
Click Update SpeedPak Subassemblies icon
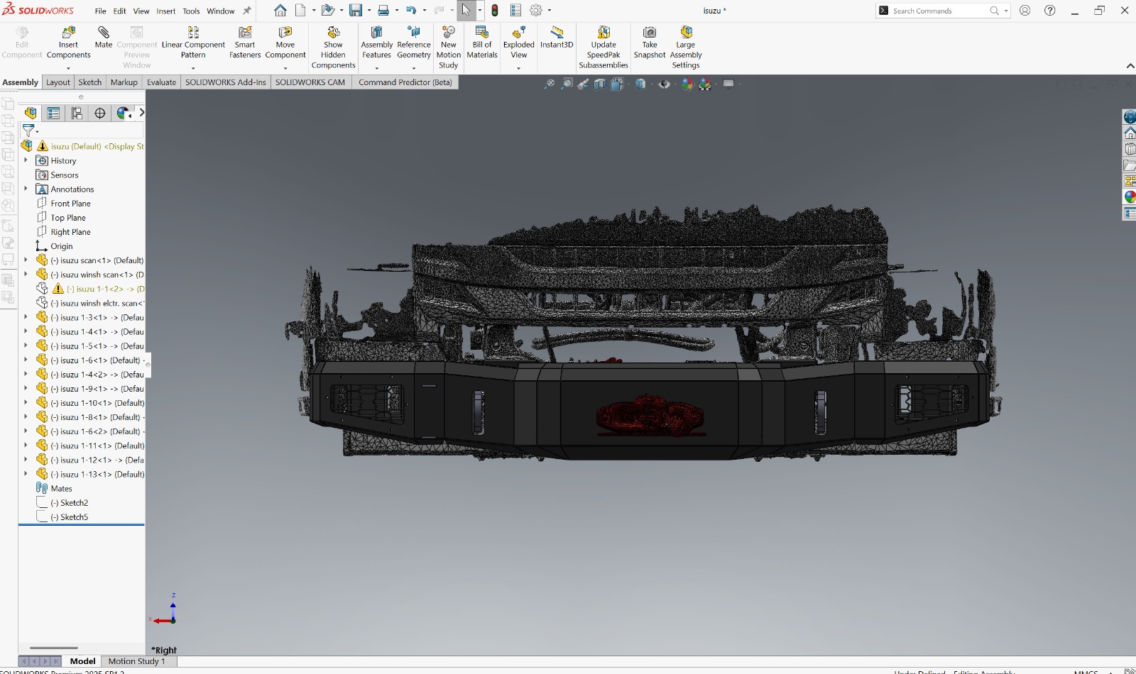point(603,33)
